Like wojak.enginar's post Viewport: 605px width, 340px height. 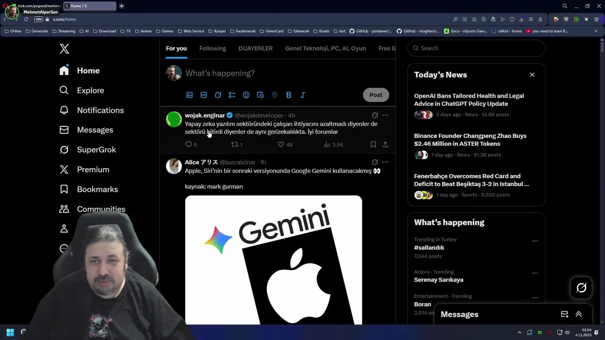(x=285, y=144)
